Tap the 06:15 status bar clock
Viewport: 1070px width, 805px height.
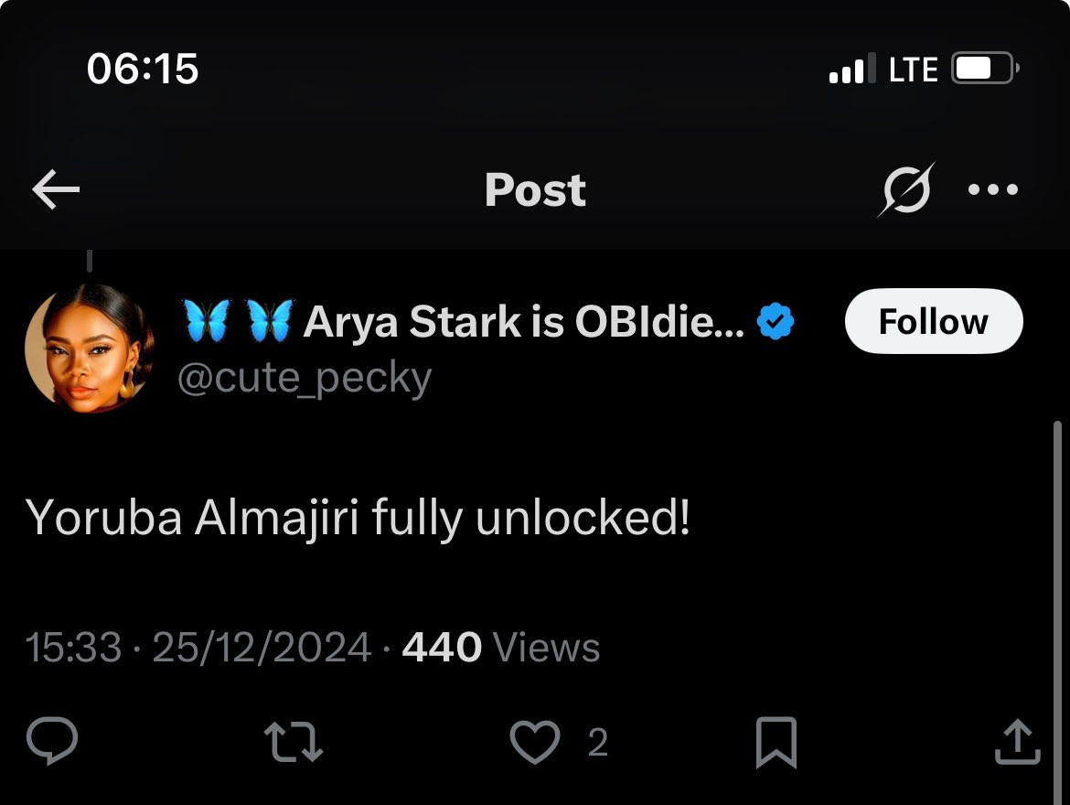click(143, 70)
